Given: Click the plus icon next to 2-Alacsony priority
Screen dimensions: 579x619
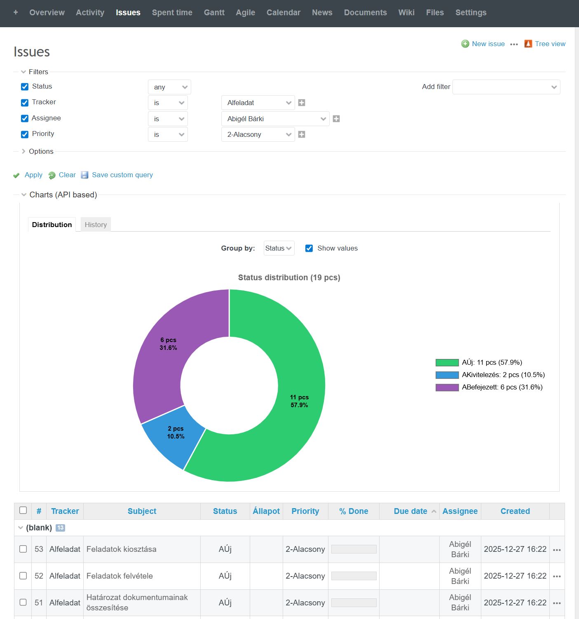Looking at the screenshot, I should pos(302,134).
